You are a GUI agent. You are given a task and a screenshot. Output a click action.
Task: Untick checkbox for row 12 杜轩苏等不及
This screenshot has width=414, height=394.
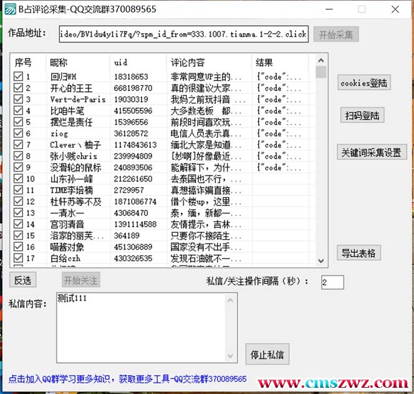(18, 201)
